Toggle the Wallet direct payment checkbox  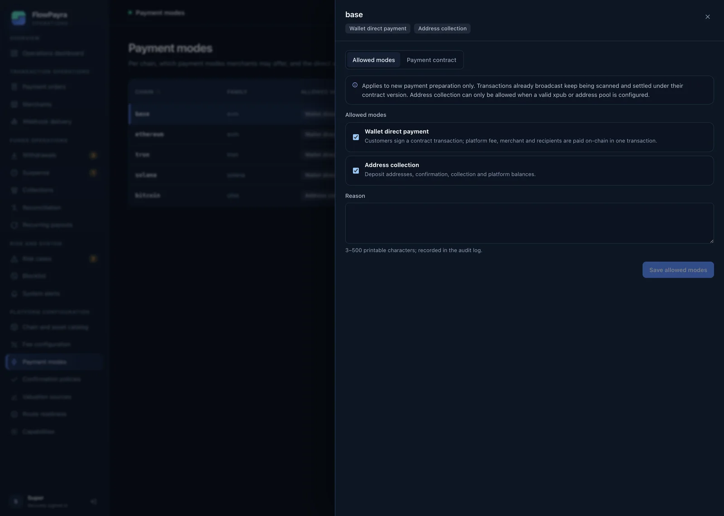tap(356, 137)
